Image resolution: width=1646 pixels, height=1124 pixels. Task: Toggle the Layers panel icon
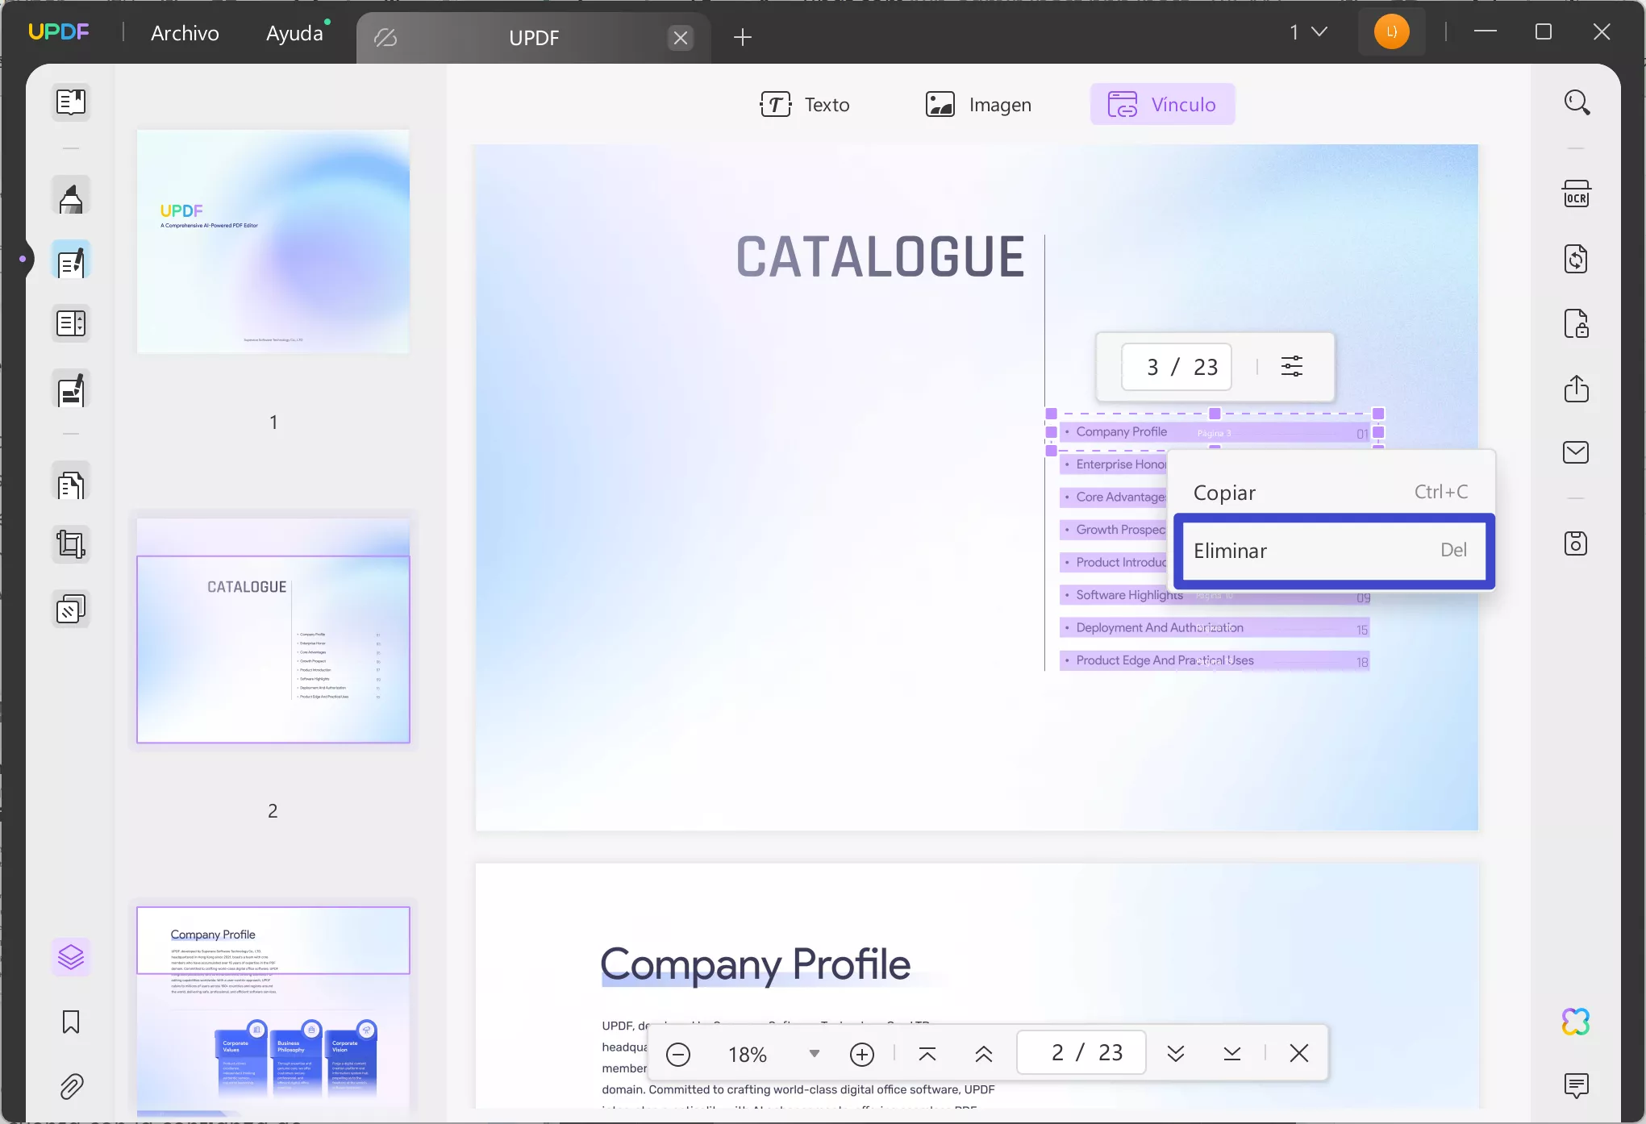(x=71, y=957)
